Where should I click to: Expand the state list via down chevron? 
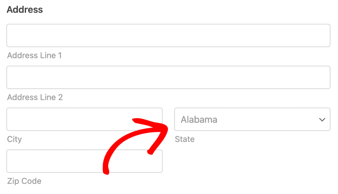[322, 120]
